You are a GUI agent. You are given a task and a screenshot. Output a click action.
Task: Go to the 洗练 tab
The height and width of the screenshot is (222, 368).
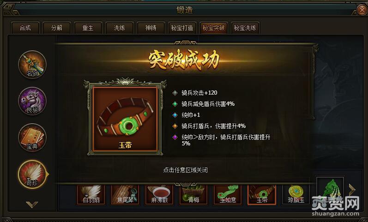(119, 28)
